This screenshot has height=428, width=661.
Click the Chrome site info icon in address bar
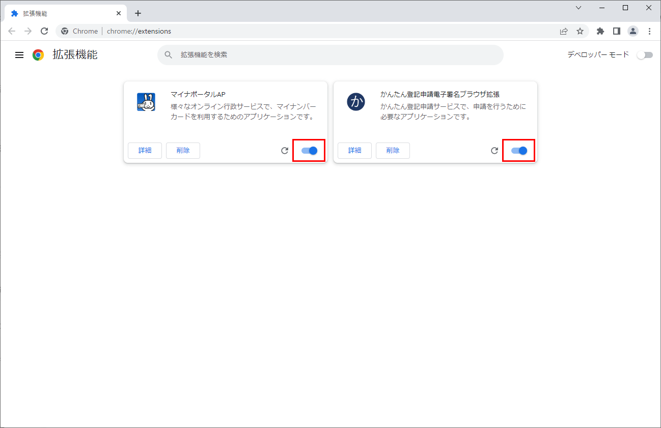coord(65,31)
